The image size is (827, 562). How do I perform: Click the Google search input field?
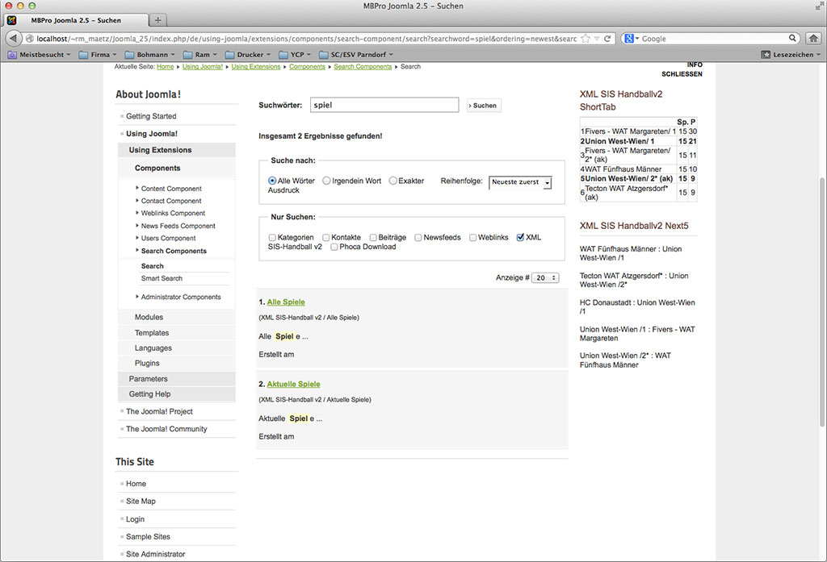(714, 39)
